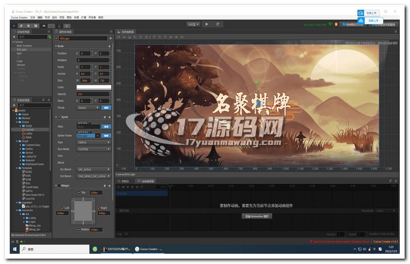Open Node component gear settings
This screenshot has height=264, width=410.
pos(109,46)
